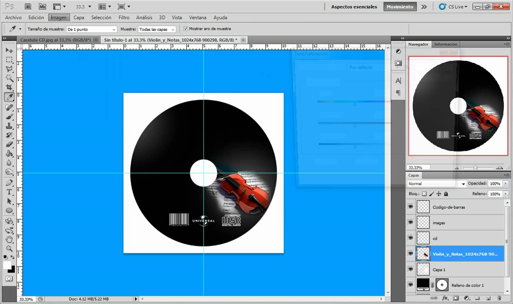Select the Path Selection tool
513x304 pixels.
9,201
